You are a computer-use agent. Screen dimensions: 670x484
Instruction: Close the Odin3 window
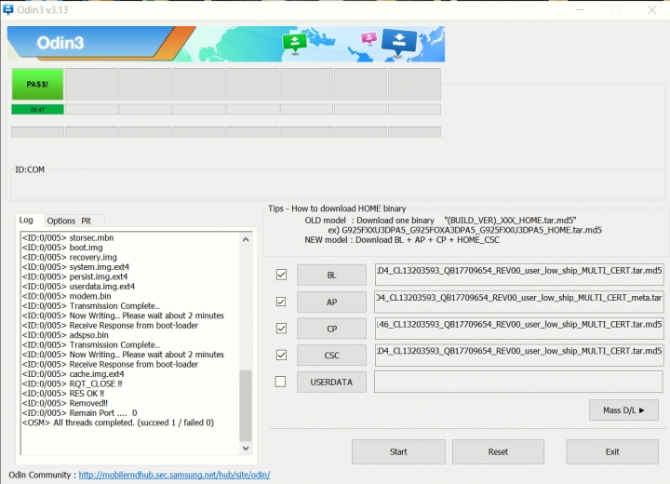[652, 10]
